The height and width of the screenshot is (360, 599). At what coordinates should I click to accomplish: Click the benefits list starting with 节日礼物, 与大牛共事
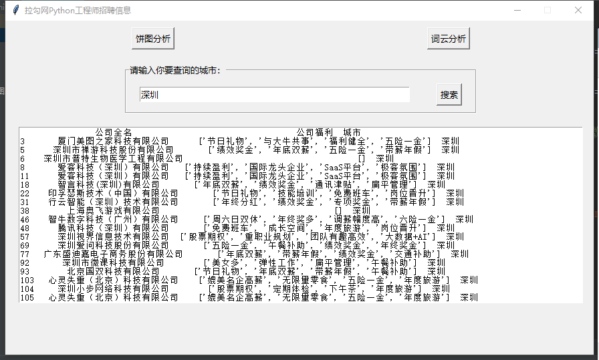pos(315,141)
